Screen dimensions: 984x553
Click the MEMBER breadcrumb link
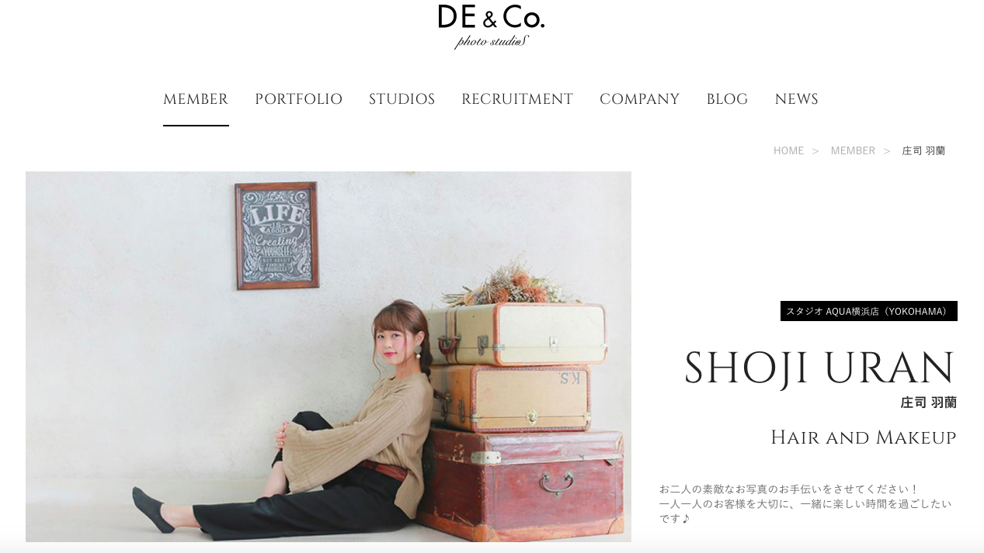click(x=853, y=150)
